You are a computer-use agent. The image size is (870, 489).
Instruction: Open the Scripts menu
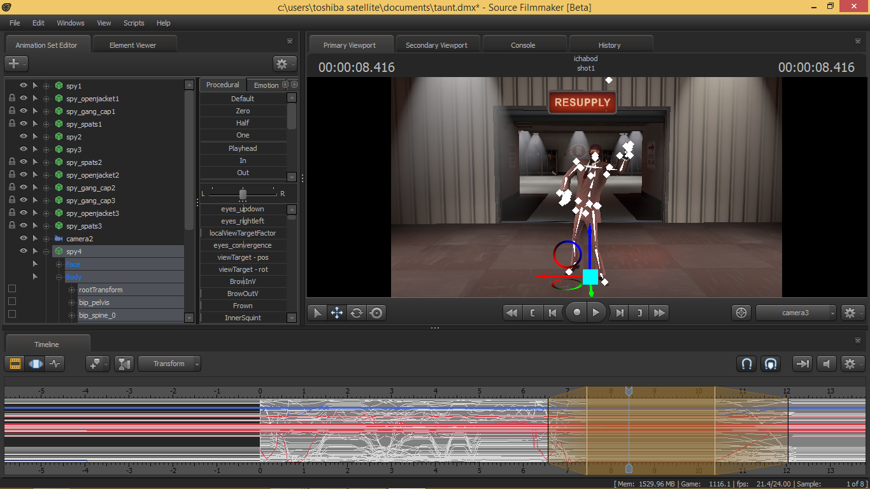134,23
